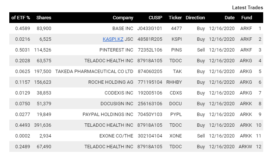This screenshot has height=156, width=268.
Task: Select the Shares column header
Action: click(x=44, y=17)
